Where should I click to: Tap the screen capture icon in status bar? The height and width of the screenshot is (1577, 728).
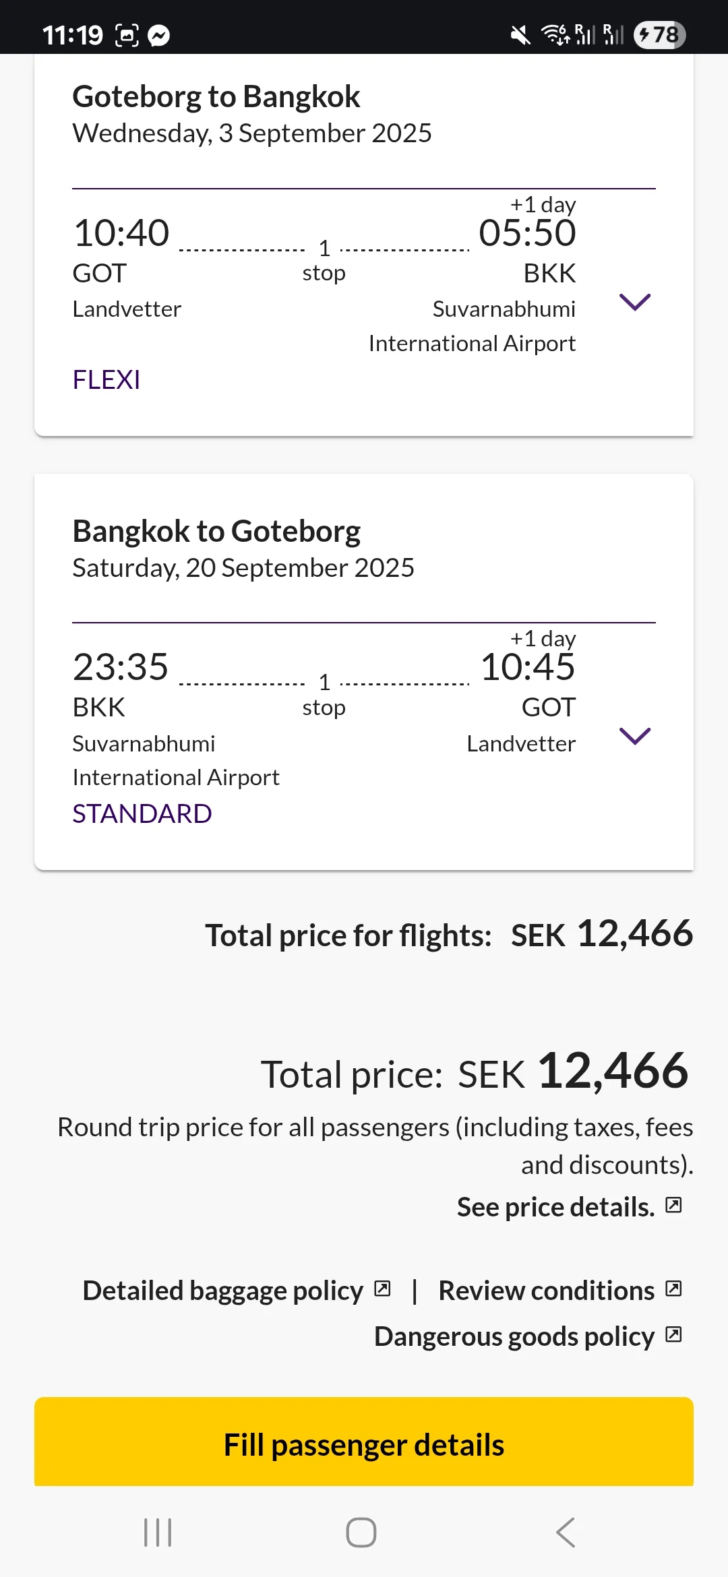click(x=127, y=35)
